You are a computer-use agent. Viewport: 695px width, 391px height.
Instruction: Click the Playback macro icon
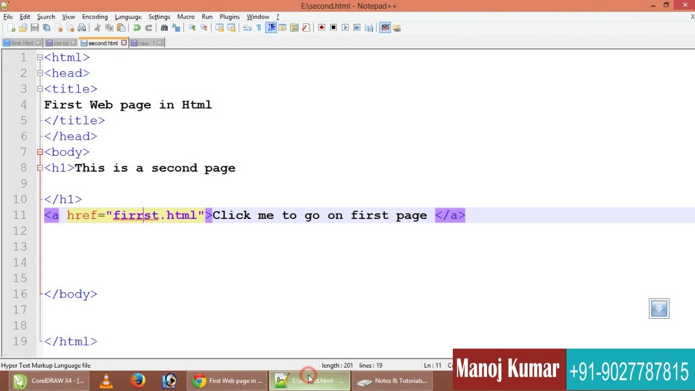pyautogui.click(x=345, y=28)
